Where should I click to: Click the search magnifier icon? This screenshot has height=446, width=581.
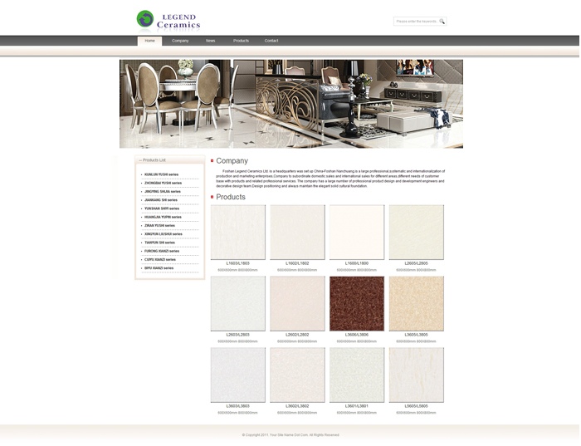pos(442,22)
